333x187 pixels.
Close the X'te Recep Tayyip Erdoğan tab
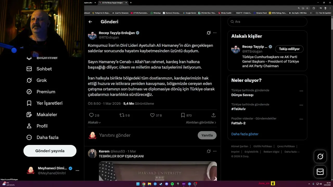[x=126, y=3]
